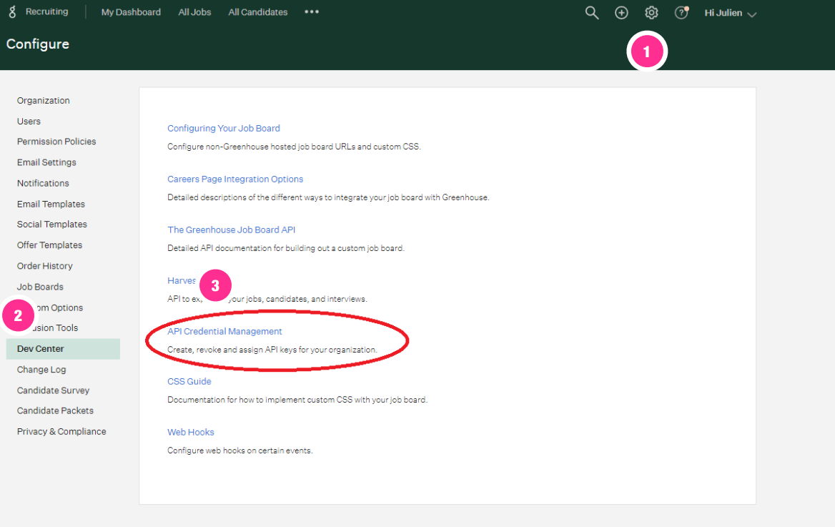
Task: Open Permission Policies settings
Action: tap(56, 142)
